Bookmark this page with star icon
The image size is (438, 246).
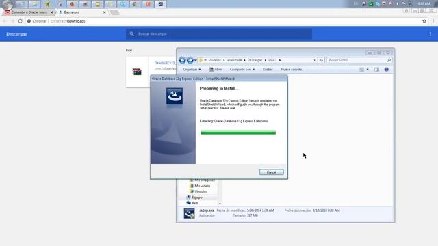point(424,21)
